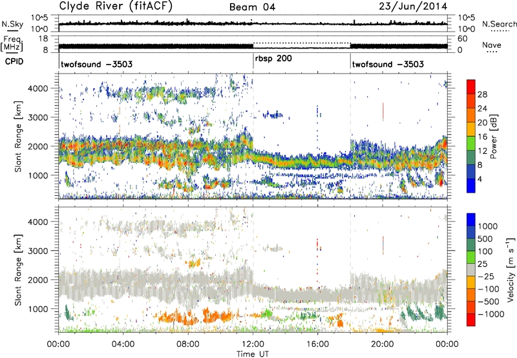Click the 'Time UT' axis label
The image size is (517, 358).
click(x=253, y=354)
